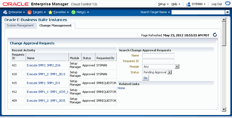Open the Help menu

click(x=176, y=4)
